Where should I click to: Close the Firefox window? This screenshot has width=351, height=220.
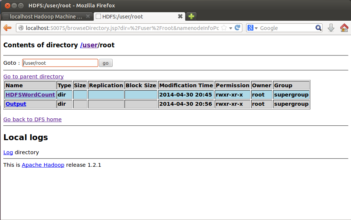tap(7, 6)
